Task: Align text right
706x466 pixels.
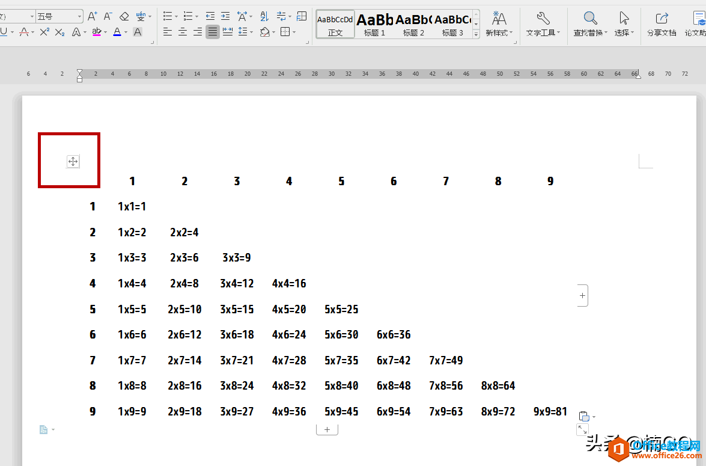Action: (198, 32)
